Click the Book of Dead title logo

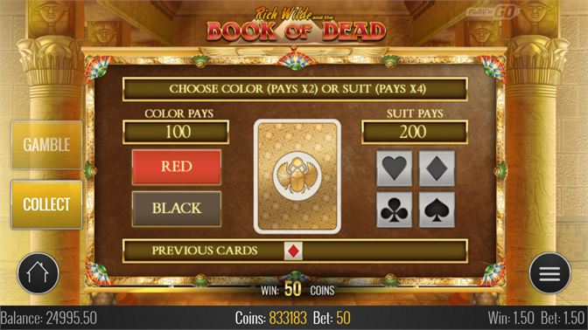click(297, 25)
